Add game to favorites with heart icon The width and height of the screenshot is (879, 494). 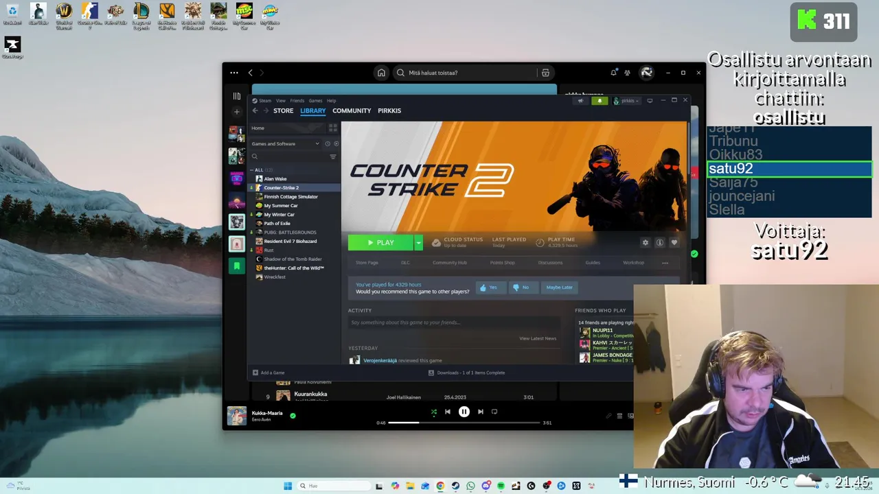coord(674,242)
